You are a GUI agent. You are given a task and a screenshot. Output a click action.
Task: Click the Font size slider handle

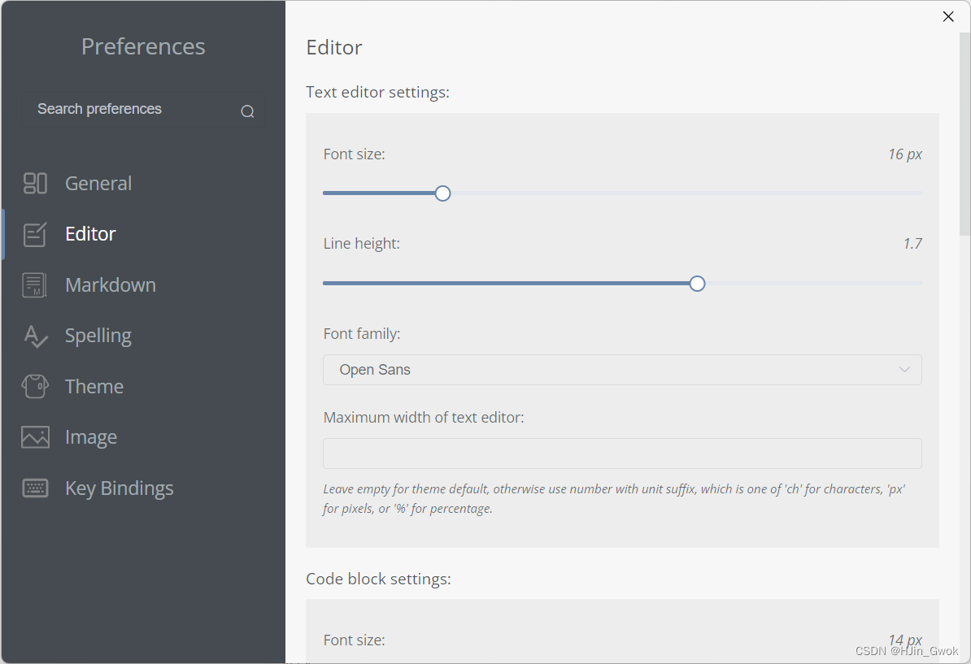442,193
